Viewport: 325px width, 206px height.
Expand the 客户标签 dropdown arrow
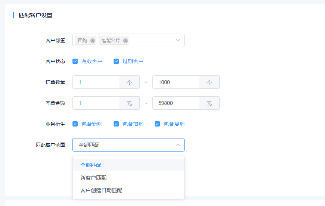(x=178, y=40)
